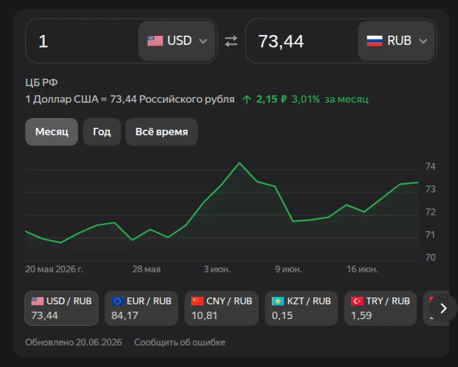Click the green up arrow before 2,15 ₽
Screen dimensions: 458x367
247,99
